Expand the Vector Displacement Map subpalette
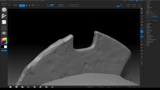 point(151,40)
